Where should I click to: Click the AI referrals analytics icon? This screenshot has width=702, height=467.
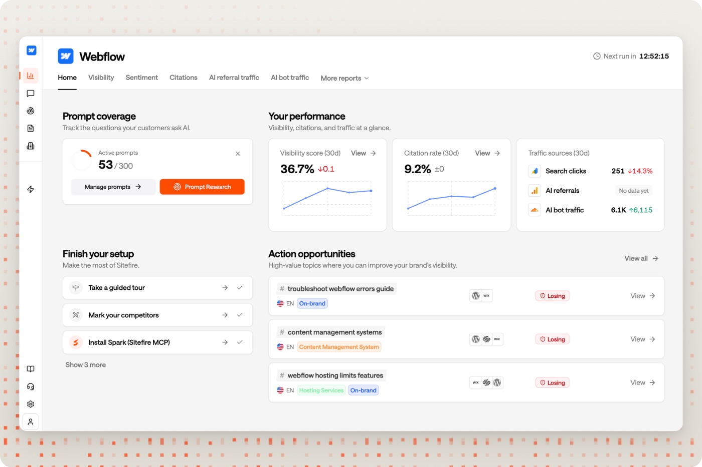click(x=535, y=191)
